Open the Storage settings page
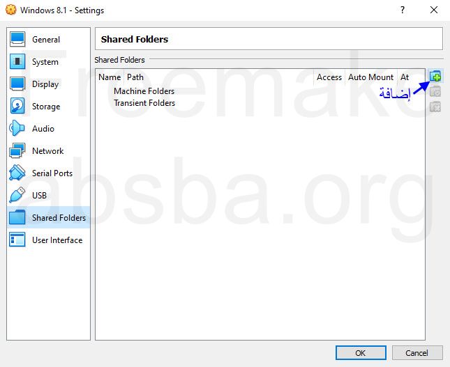Screen dimensions: 450x367 pyautogui.click(x=49, y=106)
